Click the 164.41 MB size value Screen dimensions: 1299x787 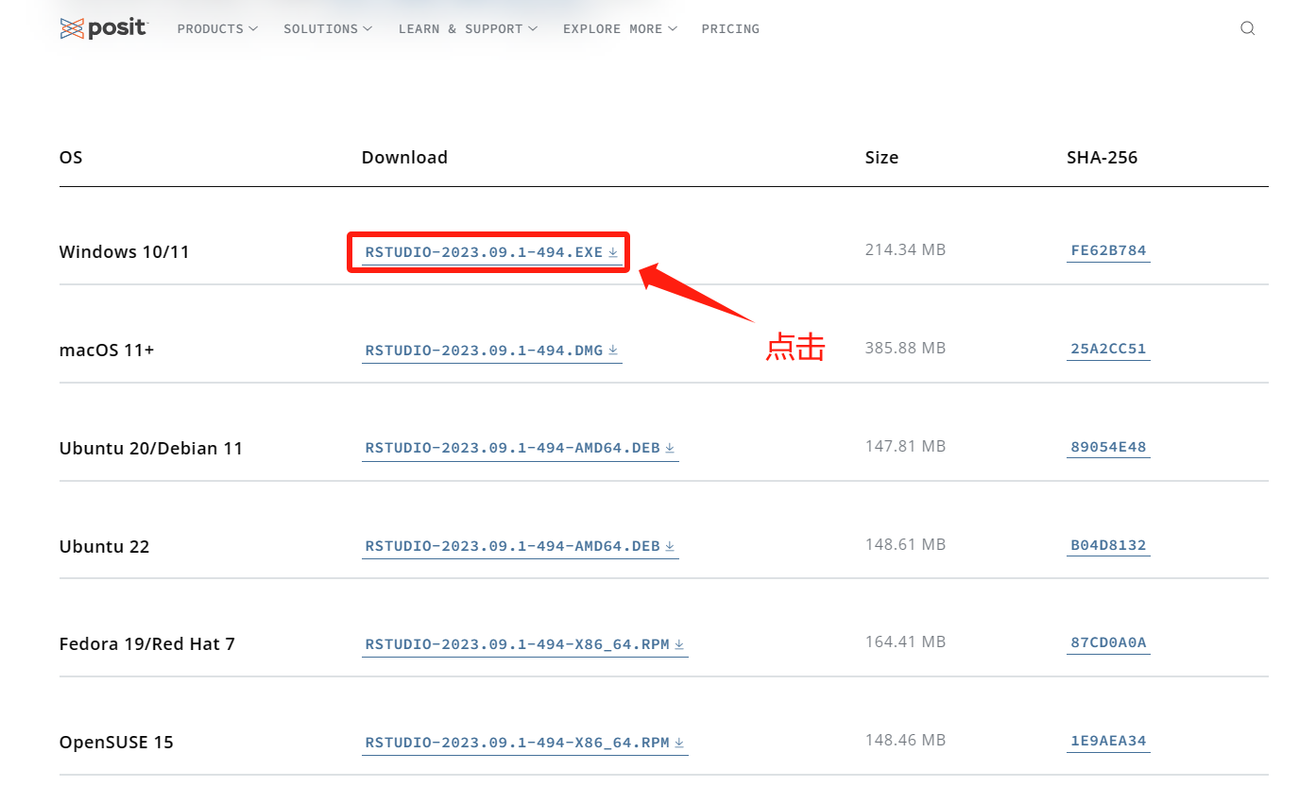coord(905,642)
